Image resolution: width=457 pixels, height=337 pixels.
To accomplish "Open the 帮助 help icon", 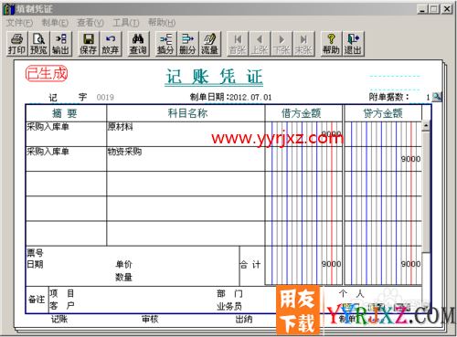I will (331, 44).
